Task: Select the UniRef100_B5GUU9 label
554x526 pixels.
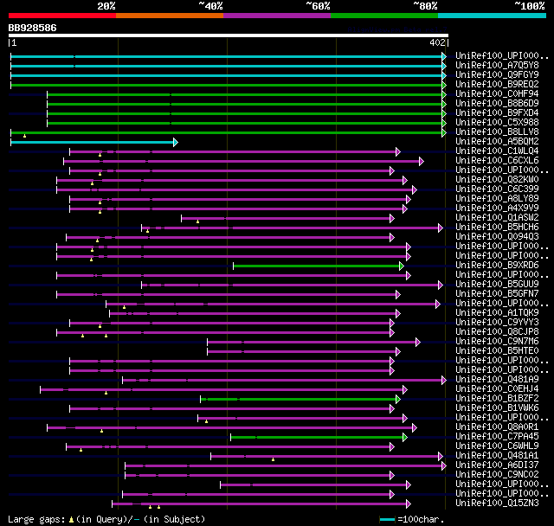Action: coord(497,285)
